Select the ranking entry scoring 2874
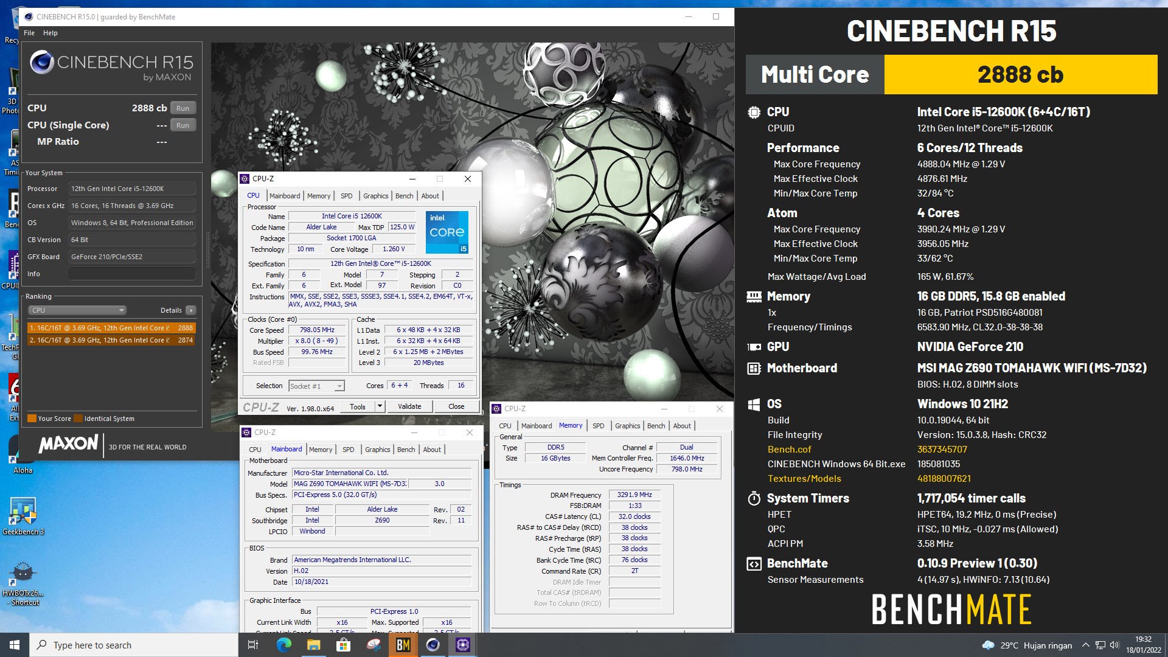Image resolution: width=1168 pixels, height=657 pixels. click(111, 340)
